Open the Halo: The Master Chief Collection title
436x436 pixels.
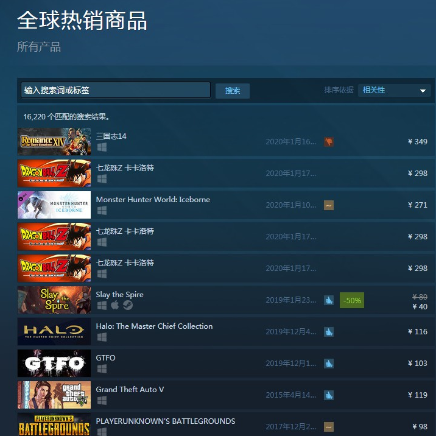pos(154,326)
